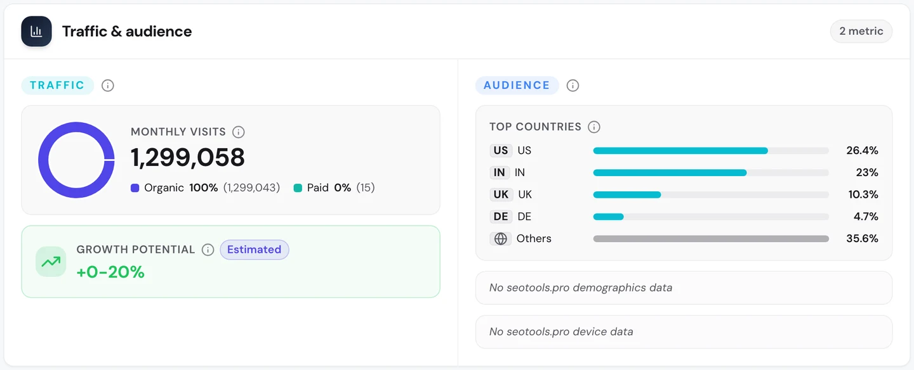Click the globe icon beside Others
Screen dimensions: 914x370
(501, 239)
